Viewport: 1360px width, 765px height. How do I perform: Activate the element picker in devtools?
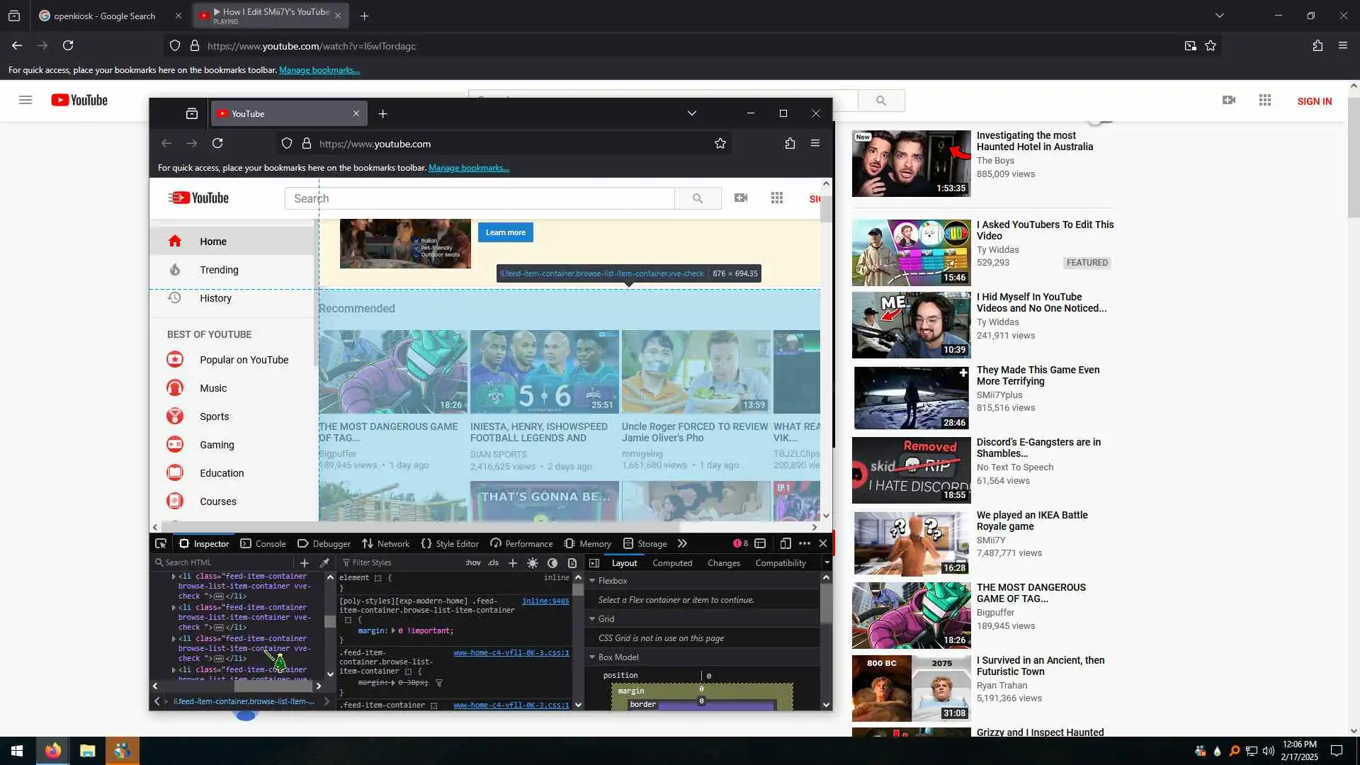161,544
